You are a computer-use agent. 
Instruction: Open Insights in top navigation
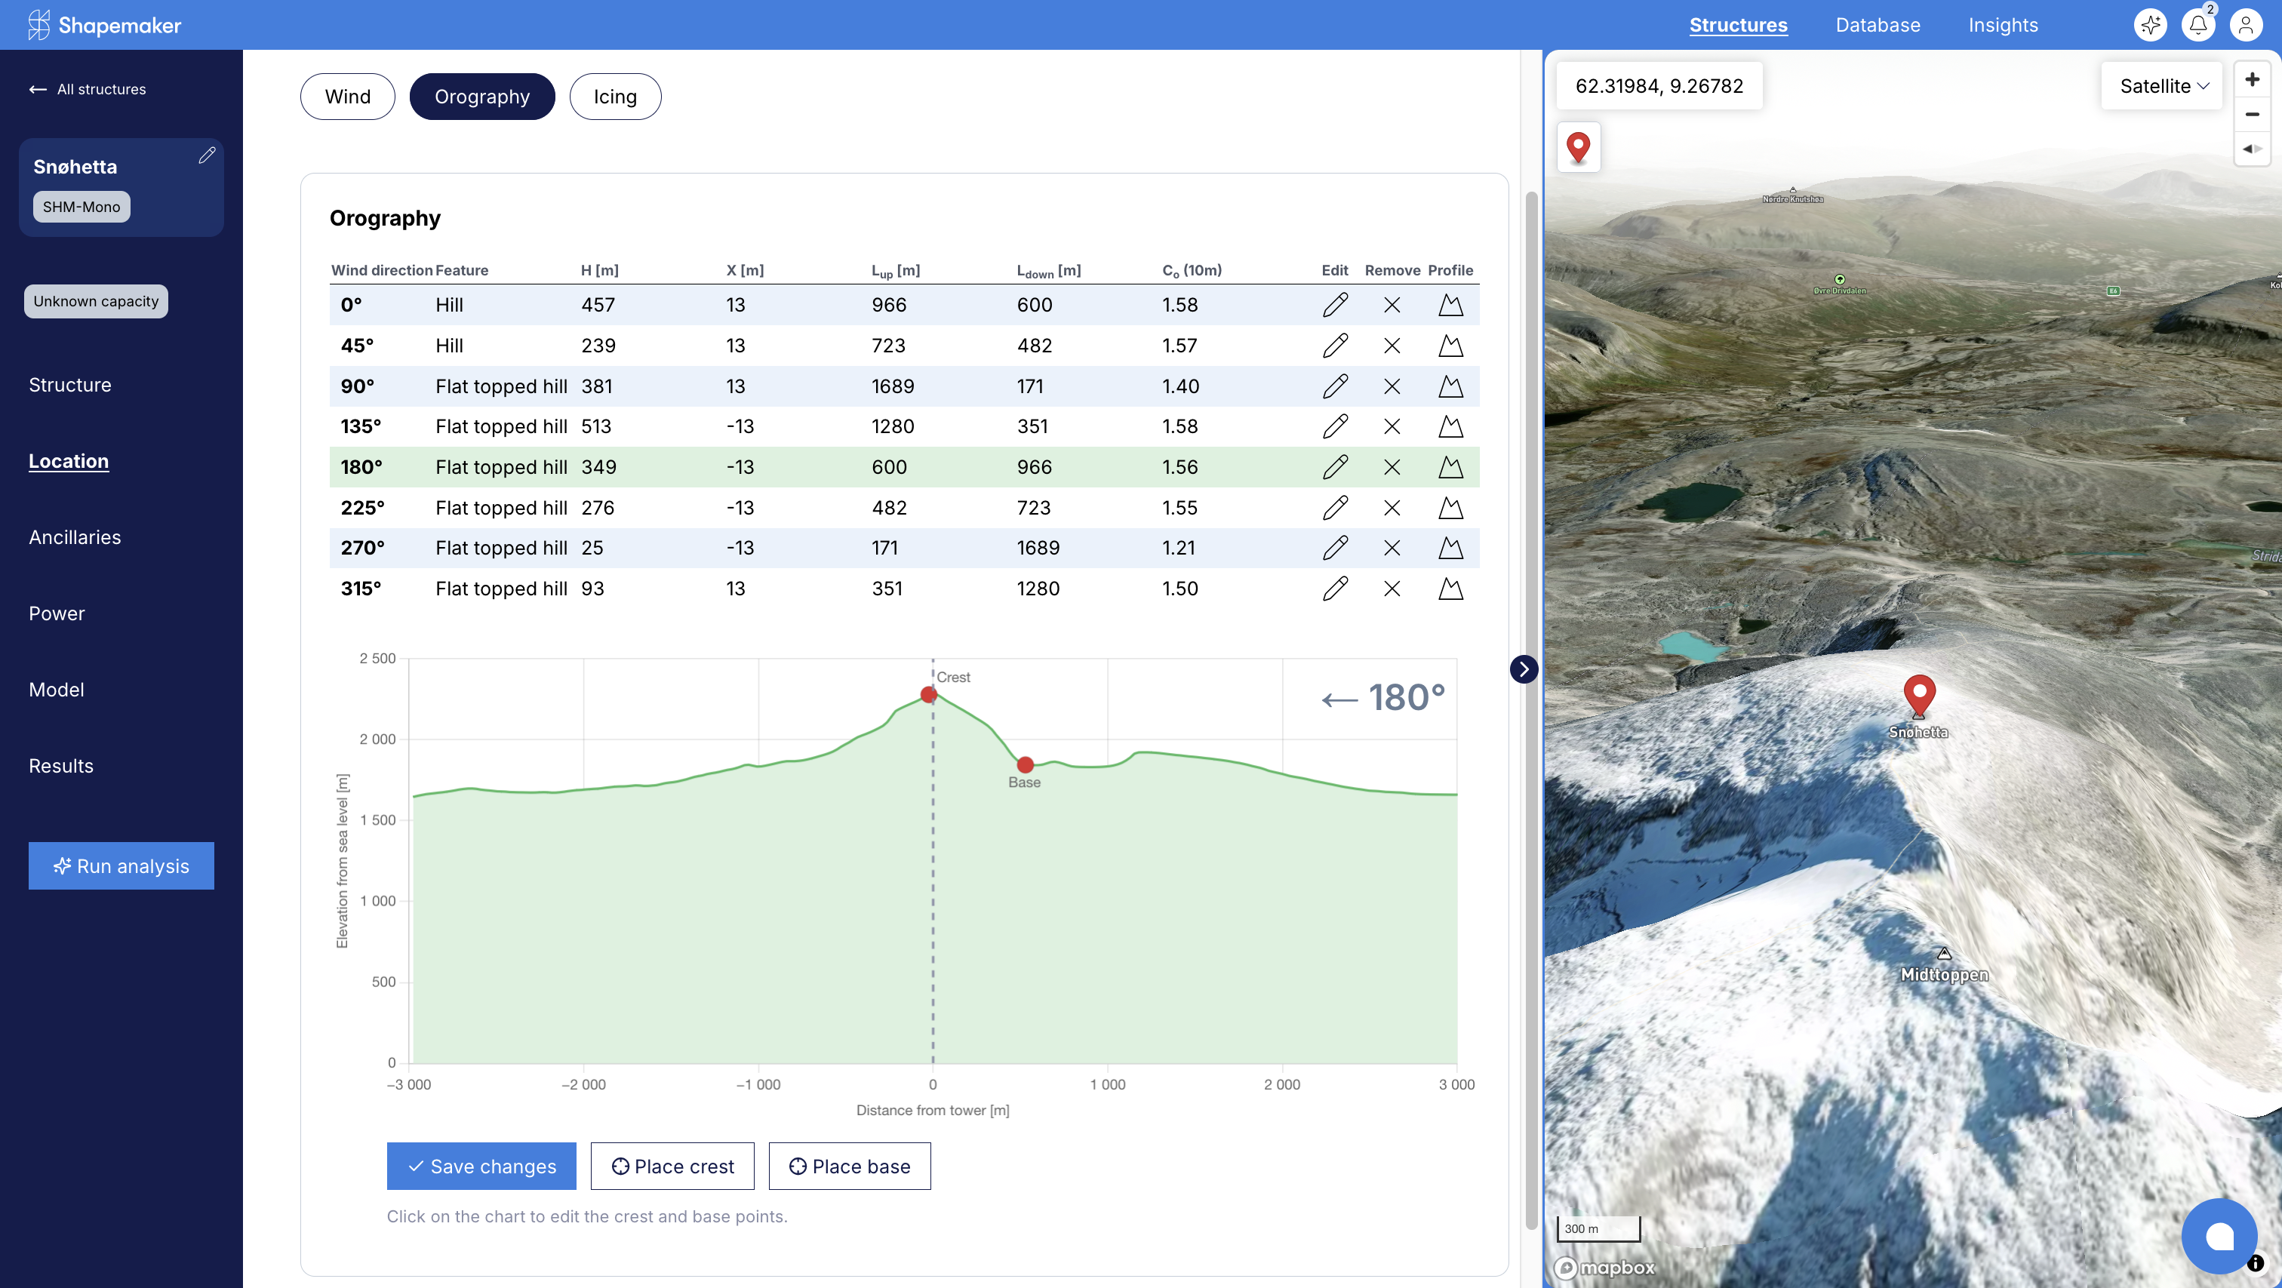[x=2003, y=25]
